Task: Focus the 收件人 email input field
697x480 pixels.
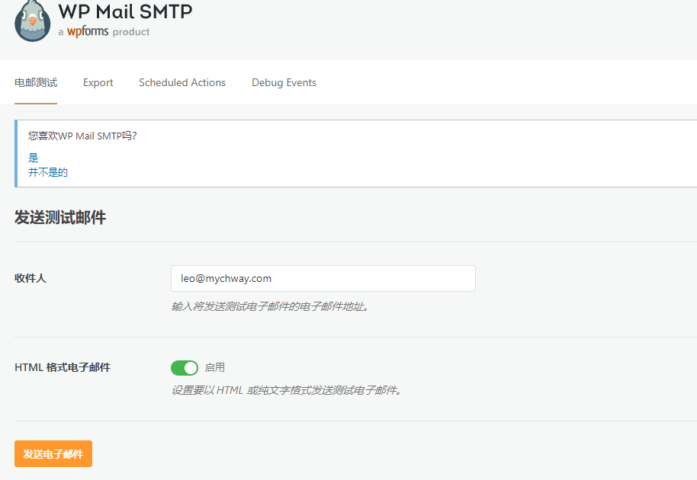Action: [323, 278]
